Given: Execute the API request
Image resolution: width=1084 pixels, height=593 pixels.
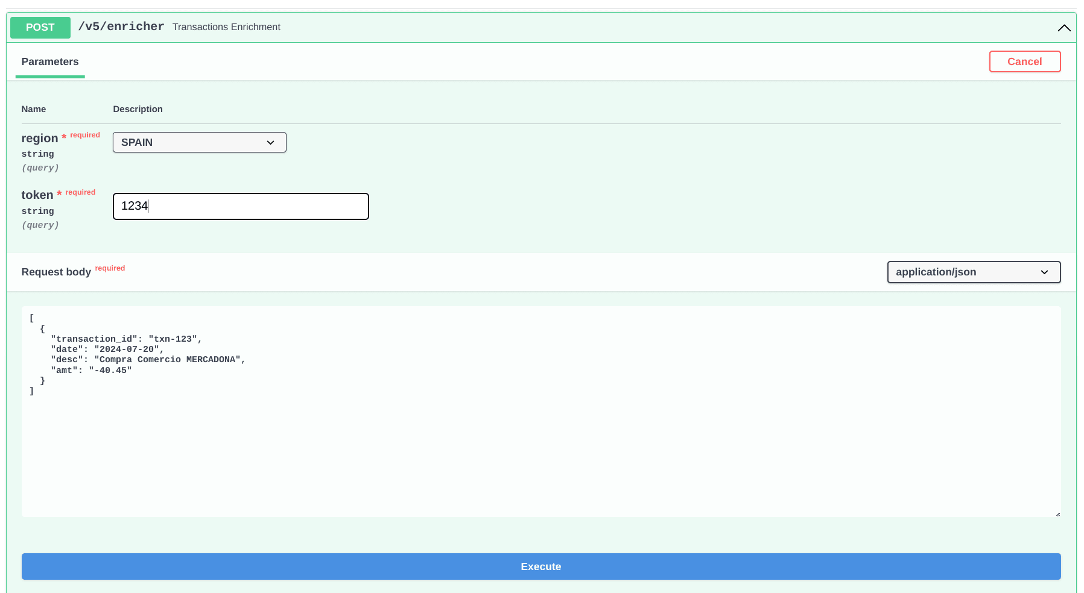Looking at the screenshot, I should [x=541, y=566].
